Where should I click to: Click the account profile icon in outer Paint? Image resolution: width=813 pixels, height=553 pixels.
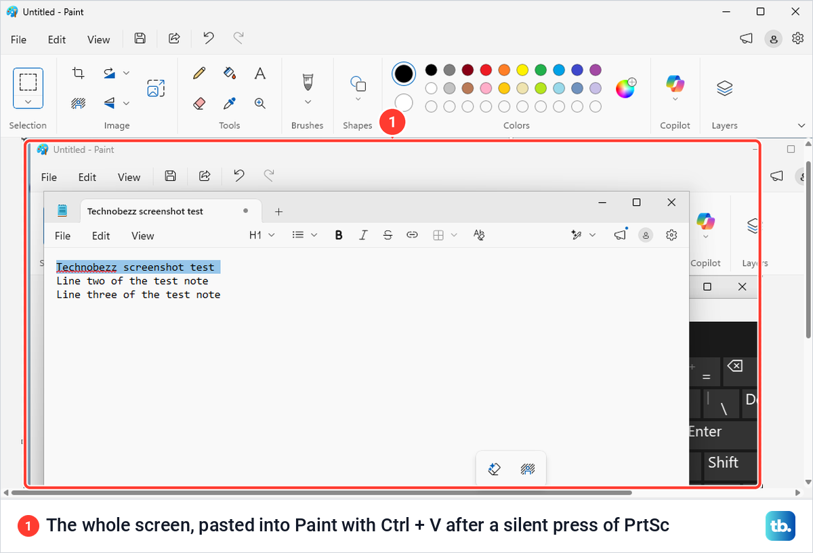click(773, 39)
